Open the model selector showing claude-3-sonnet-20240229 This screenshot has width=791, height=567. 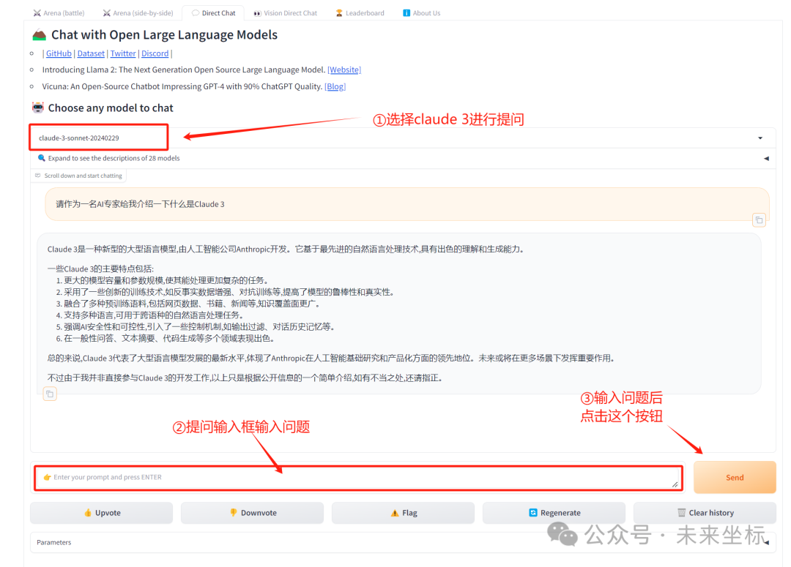pyautogui.click(x=402, y=138)
